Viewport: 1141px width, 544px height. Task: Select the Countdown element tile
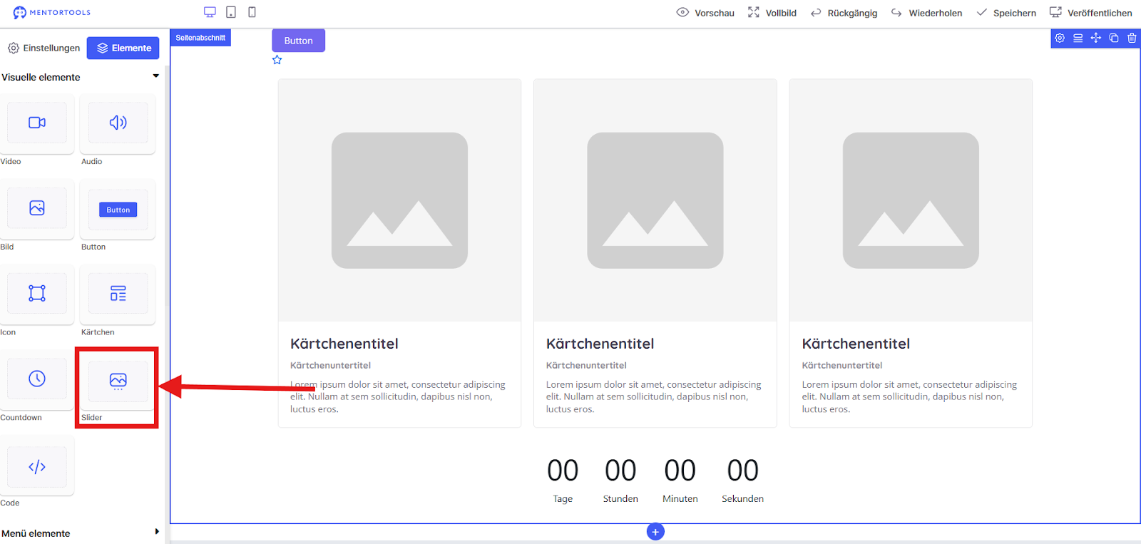coord(37,379)
